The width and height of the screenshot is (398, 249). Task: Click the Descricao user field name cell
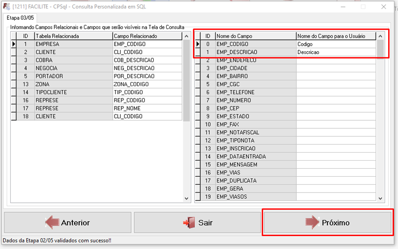[336, 52]
